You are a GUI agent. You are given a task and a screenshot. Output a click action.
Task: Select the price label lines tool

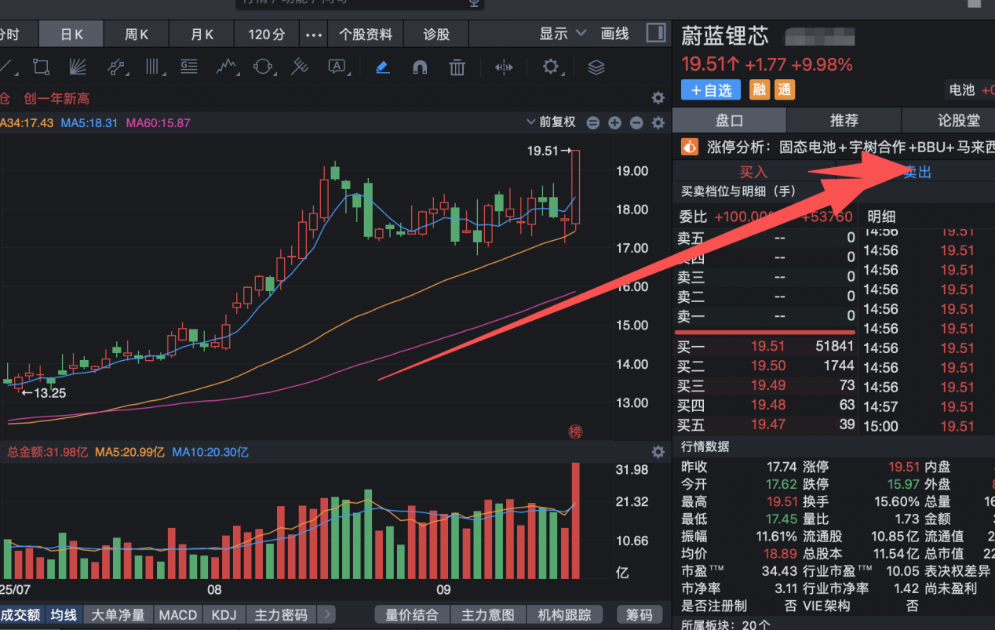tap(189, 67)
